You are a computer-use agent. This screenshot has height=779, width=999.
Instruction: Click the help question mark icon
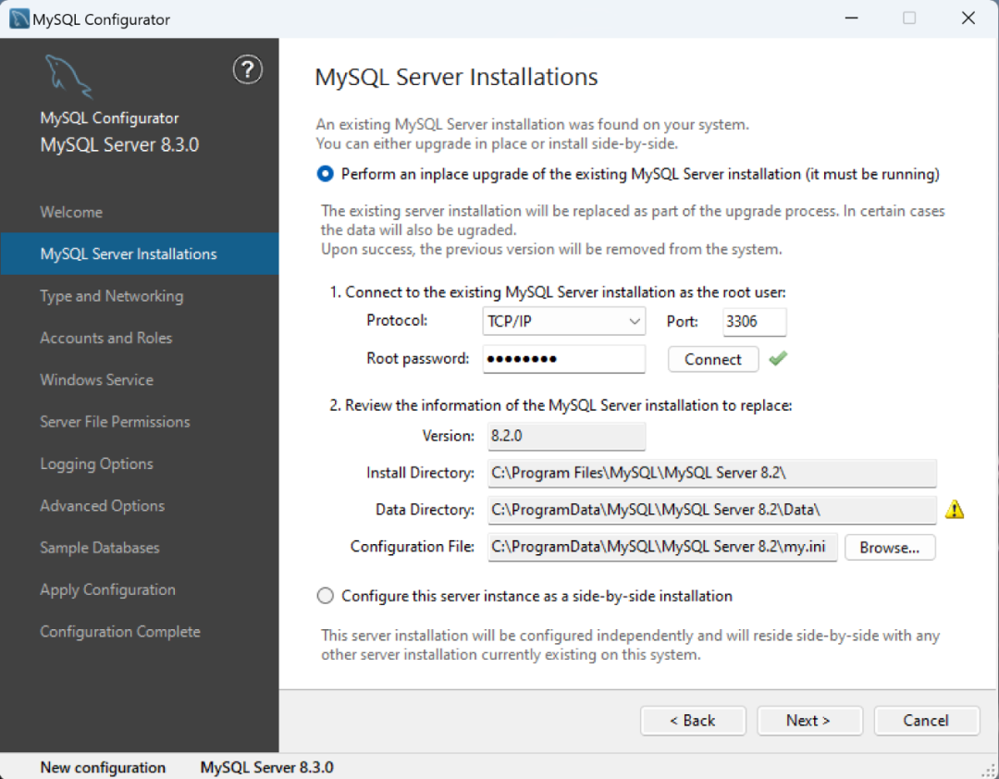pos(247,69)
